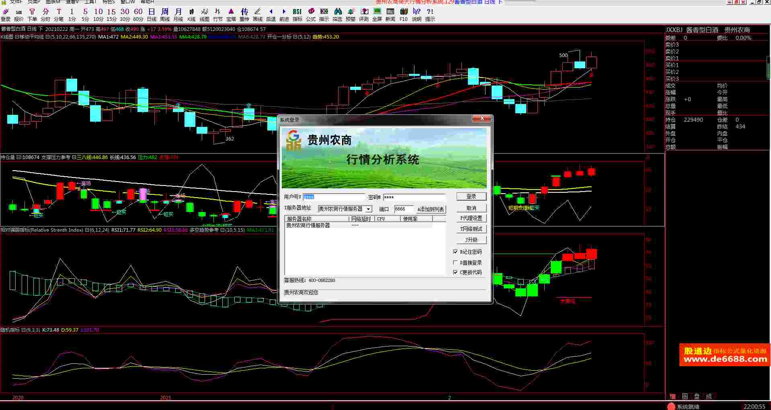This screenshot has height=410, width=771.
Task: Switch to the 细 tab in right panel
Action: pos(673,396)
